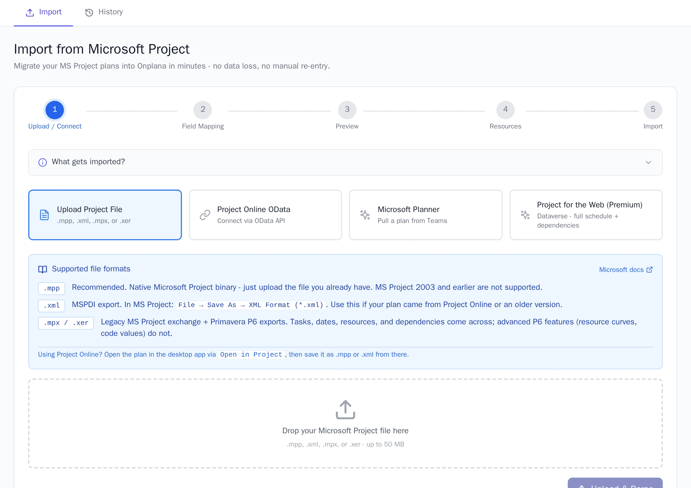Screen dimensions: 691x488
Task: Click the .mpx / .xer format badge
Action: click(66, 323)
